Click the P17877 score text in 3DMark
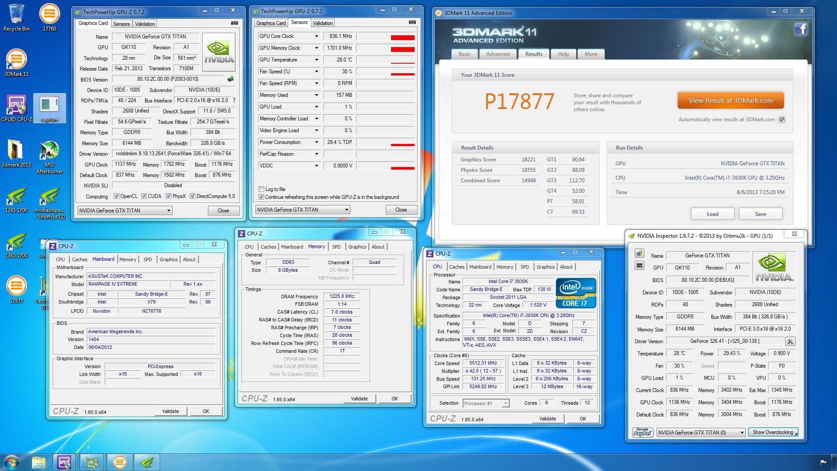837x471 pixels. [519, 101]
